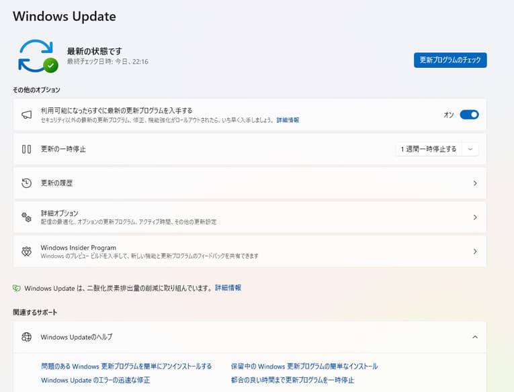The width and height of the screenshot is (514, 392).
Task: Click the history clock icon beside 更新の履歴
Action: [27, 183]
